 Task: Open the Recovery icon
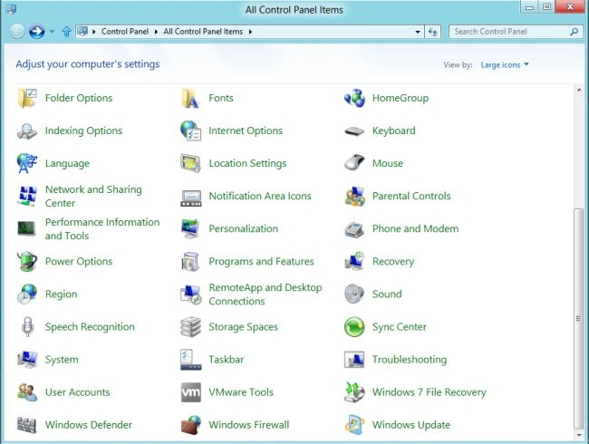(354, 261)
